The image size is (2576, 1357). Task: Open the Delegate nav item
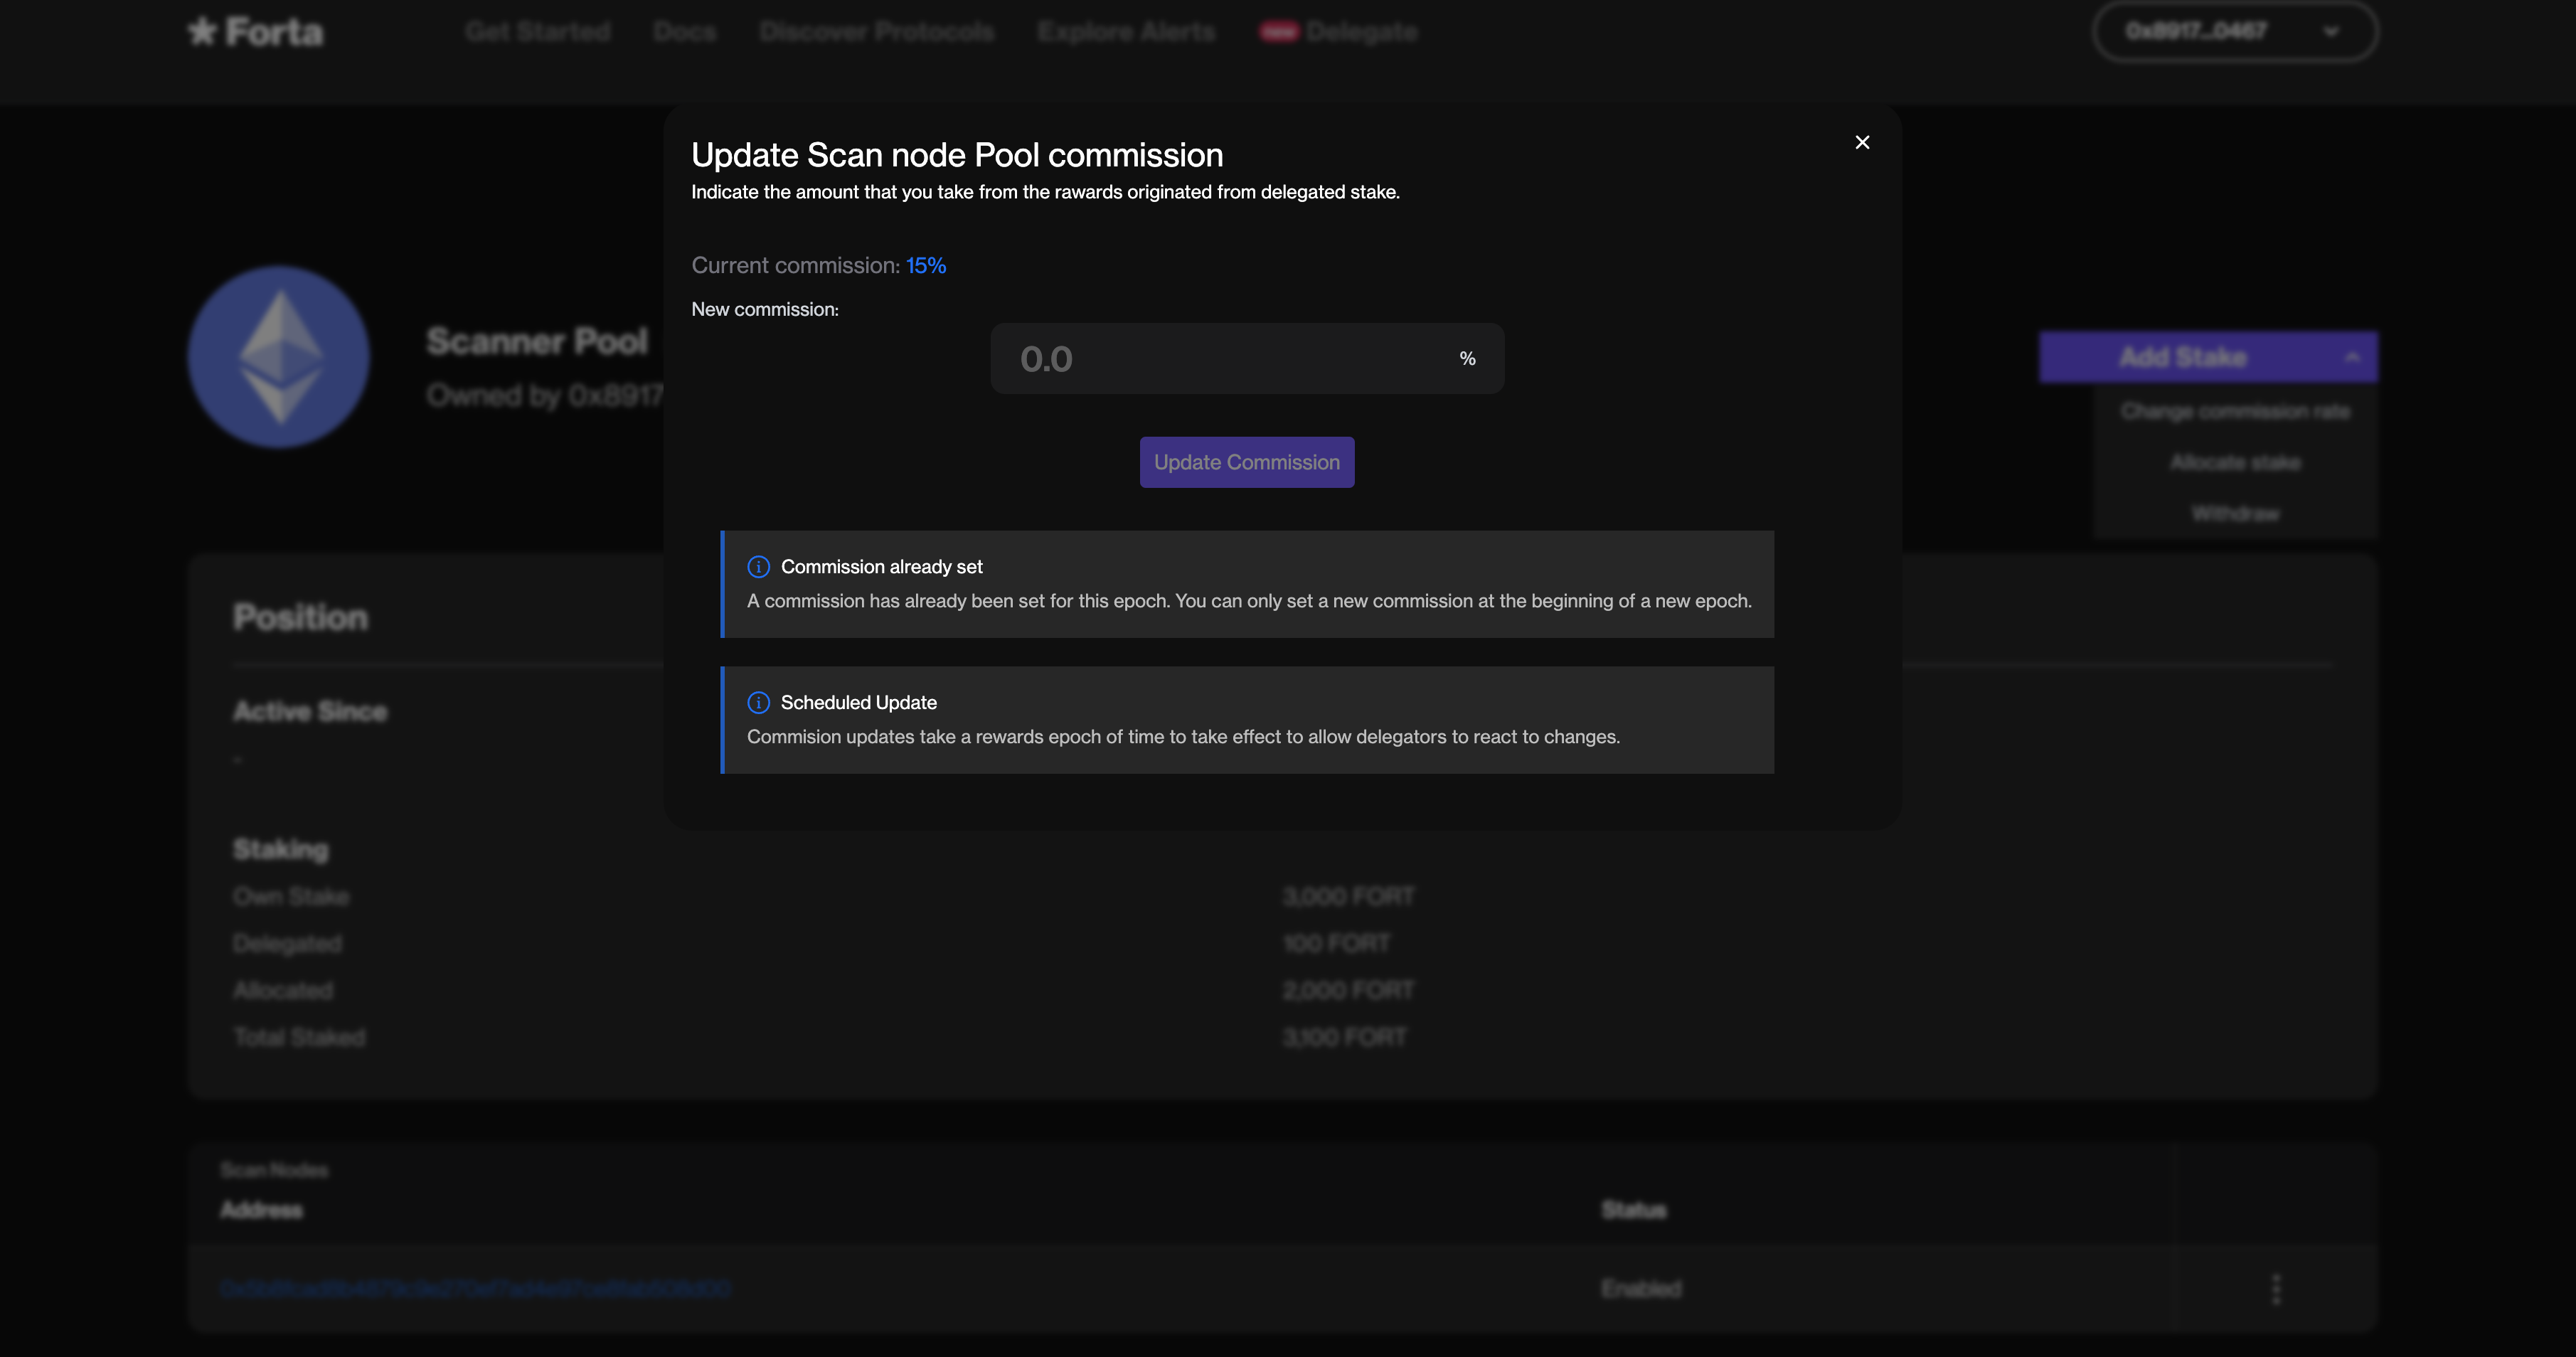coord(1362,32)
